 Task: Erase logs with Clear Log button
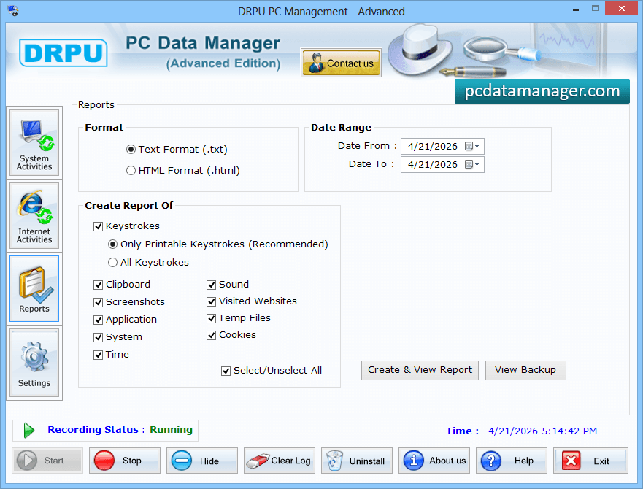click(x=280, y=461)
